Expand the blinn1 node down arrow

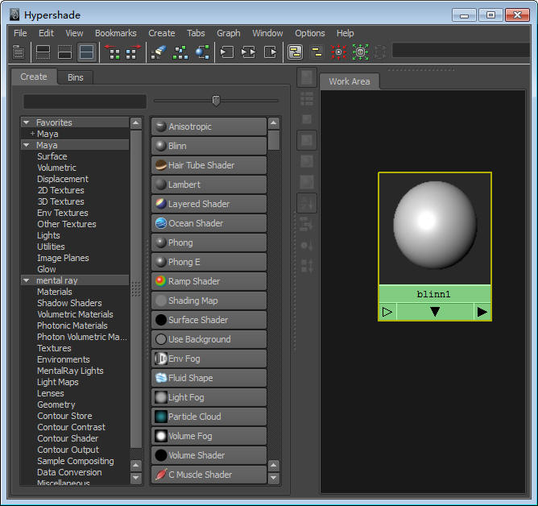pos(435,312)
